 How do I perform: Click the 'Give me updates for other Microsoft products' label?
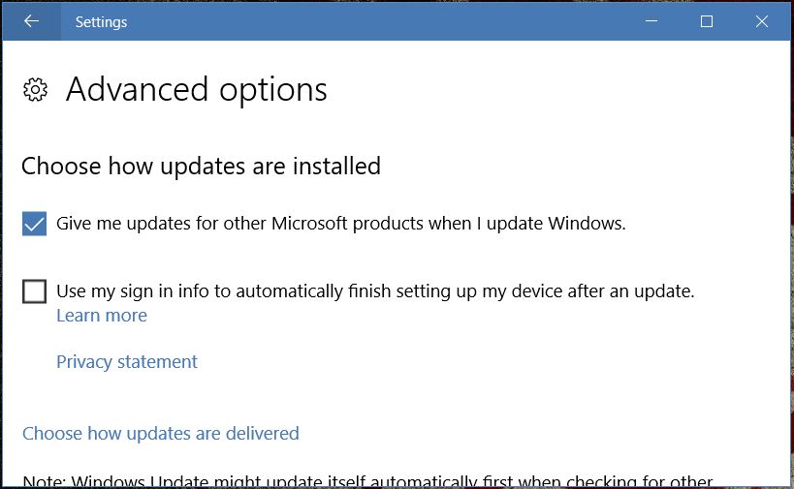(x=341, y=224)
